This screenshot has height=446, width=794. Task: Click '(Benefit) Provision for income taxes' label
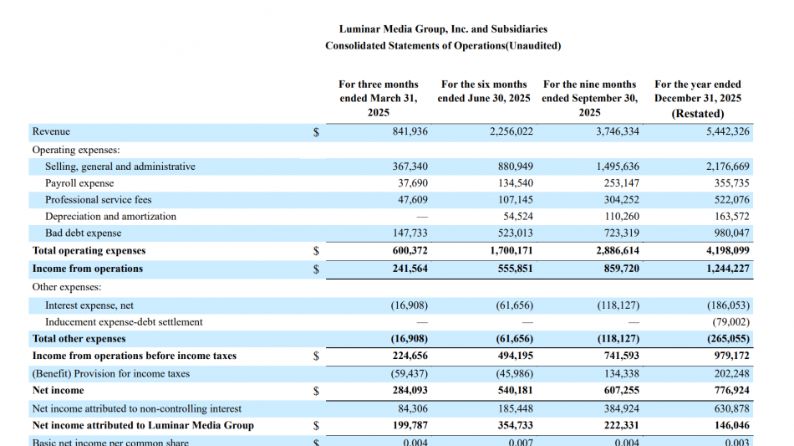(x=111, y=373)
